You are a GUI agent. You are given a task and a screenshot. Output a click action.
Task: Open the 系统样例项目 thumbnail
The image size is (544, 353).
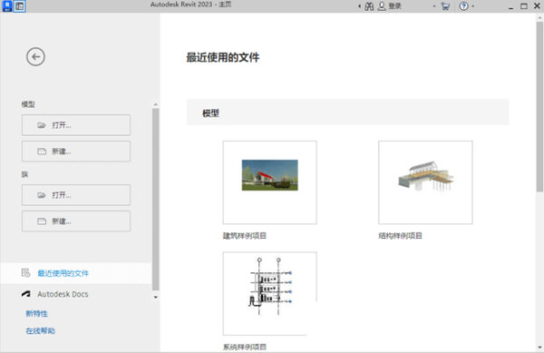pyautogui.click(x=269, y=294)
